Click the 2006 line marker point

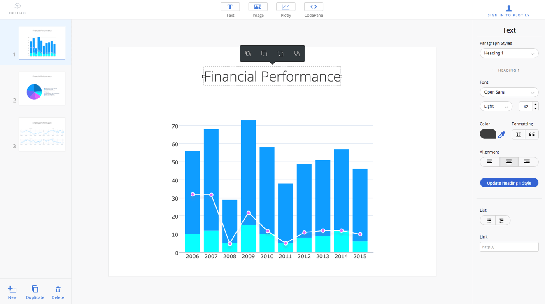193,194
